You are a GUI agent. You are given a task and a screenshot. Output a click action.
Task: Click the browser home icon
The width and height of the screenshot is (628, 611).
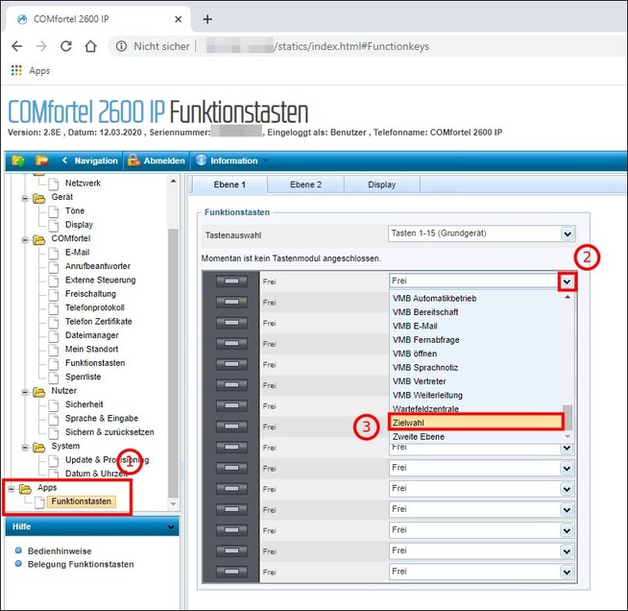90,46
